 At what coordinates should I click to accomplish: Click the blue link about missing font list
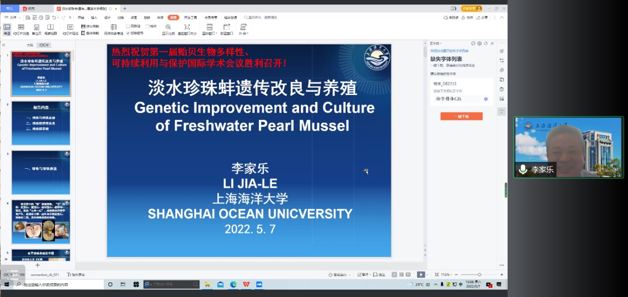[449, 51]
